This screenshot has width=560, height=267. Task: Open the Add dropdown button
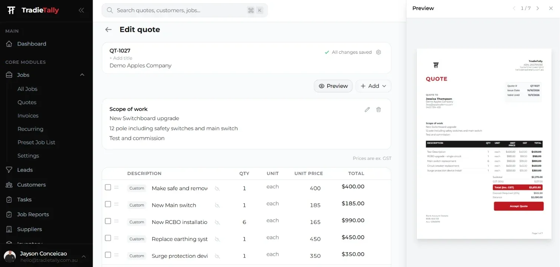point(373,86)
